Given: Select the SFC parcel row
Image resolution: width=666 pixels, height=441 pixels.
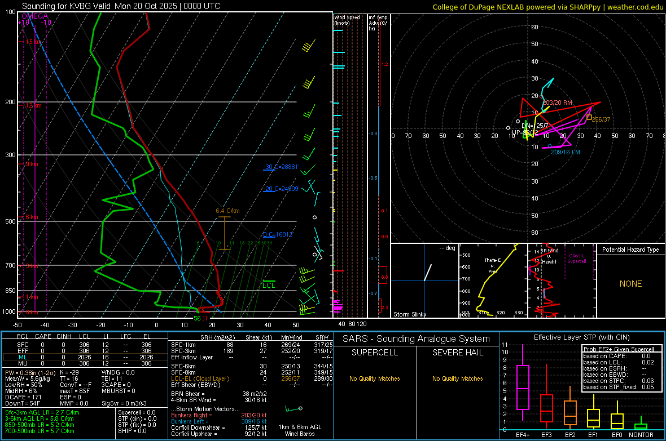Looking at the screenshot, I should pyautogui.click(x=85, y=345).
